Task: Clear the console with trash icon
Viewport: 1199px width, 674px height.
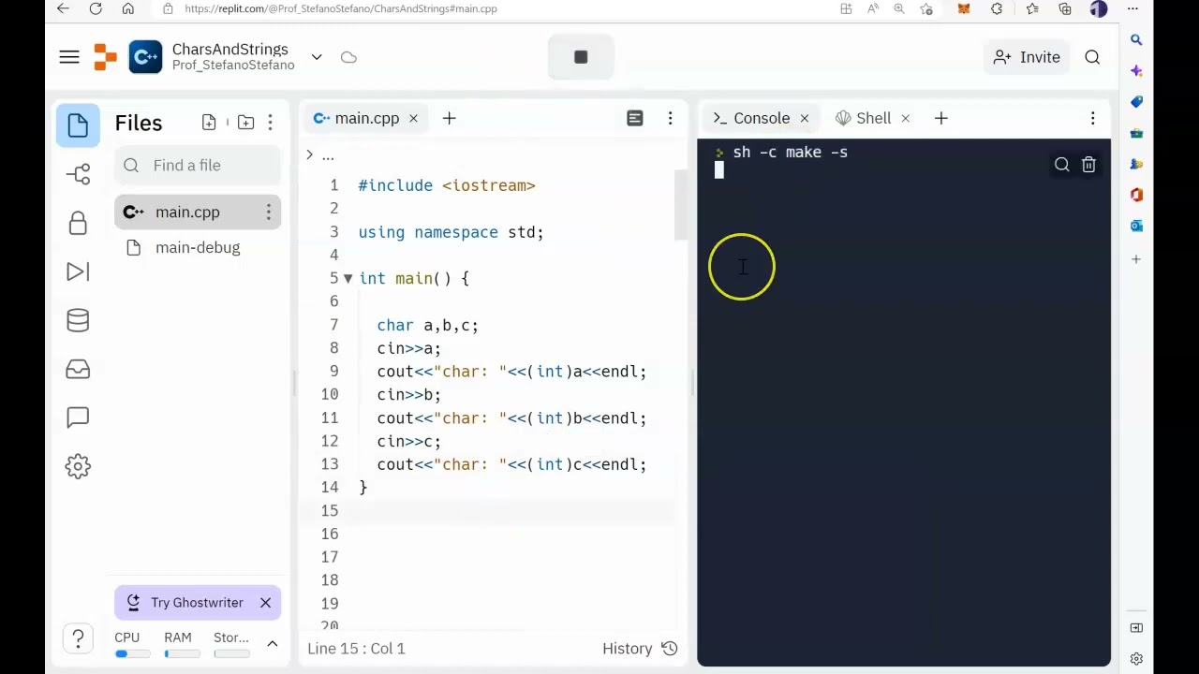Action: pyautogui.click(x=1088, y=166)
